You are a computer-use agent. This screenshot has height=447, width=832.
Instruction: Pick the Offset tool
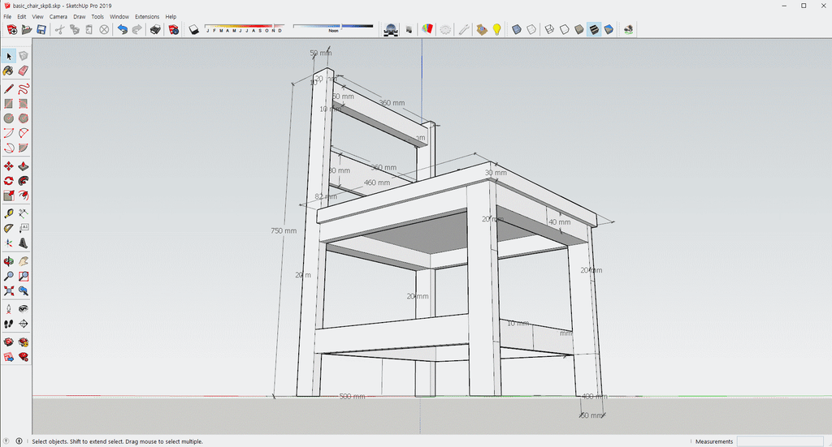click(x=24, y=196)
